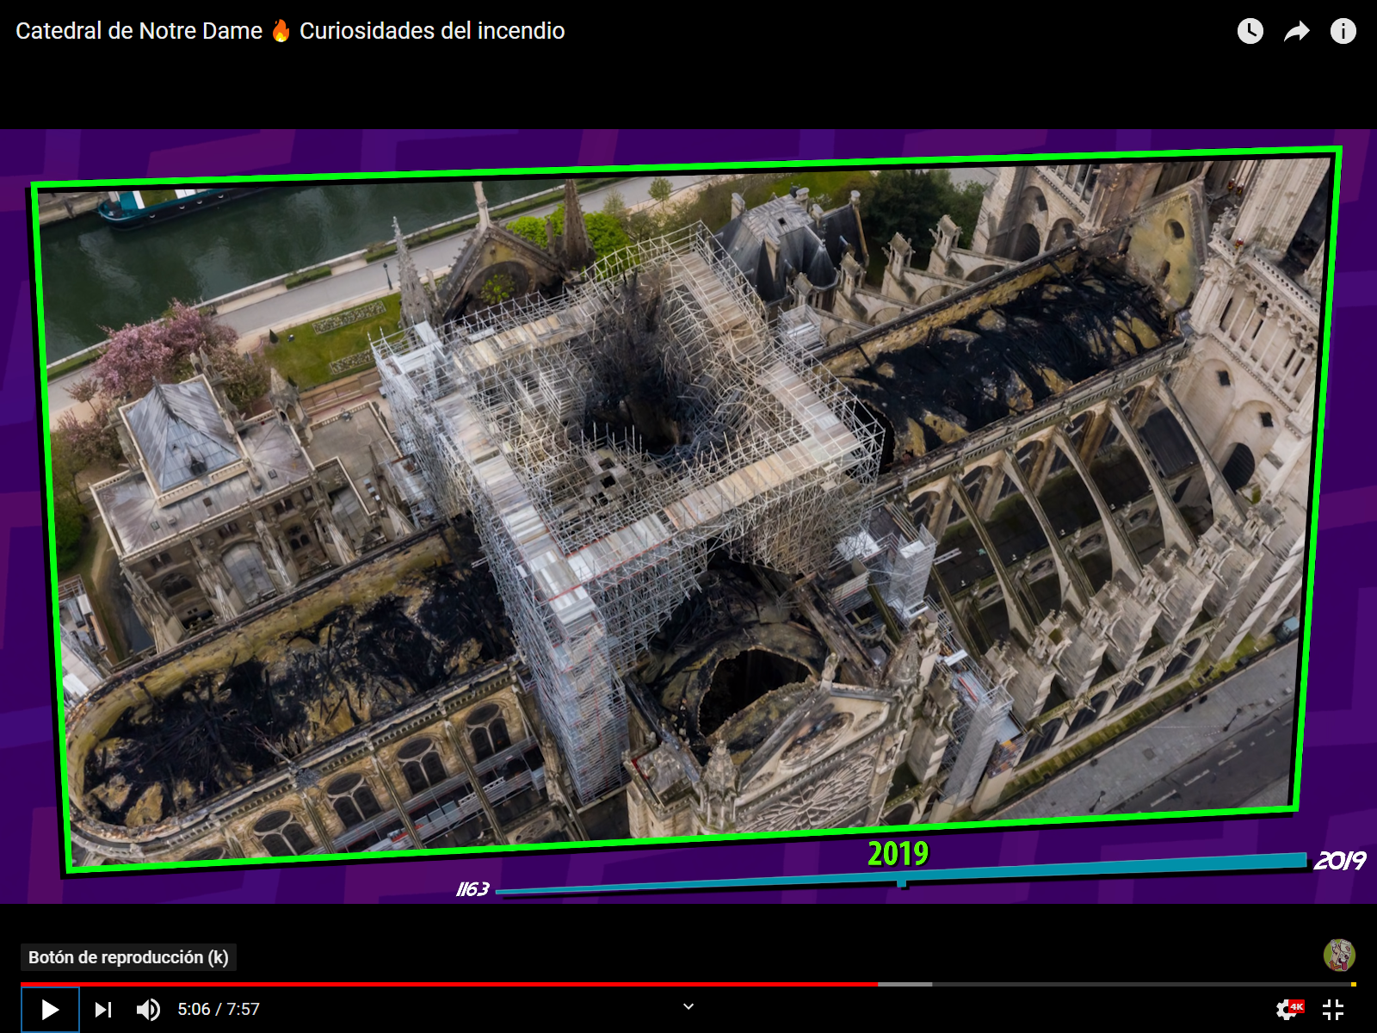This screenshot has width=1377, height=1033.
Task: Click the 1163 timeline label in the video
Action: [x=472, y=889]
